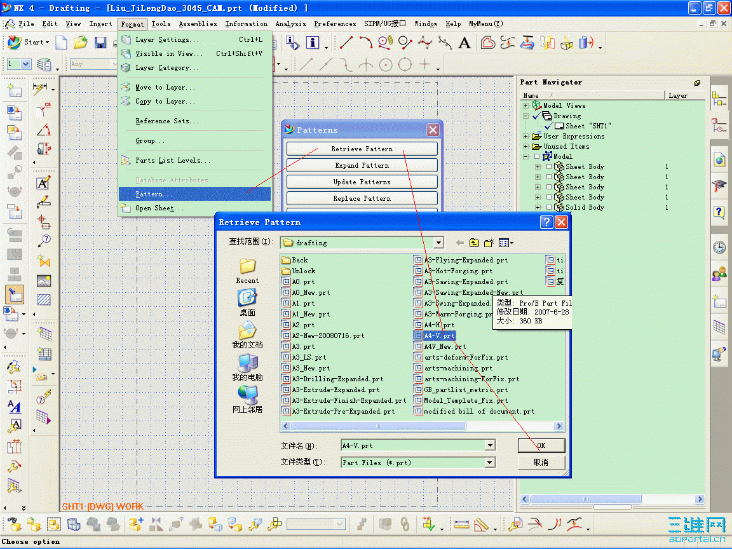Image resolution: width=732 pixels, height=549 pixels.
Task: Open the Tools menu
Action: (161, 24)
